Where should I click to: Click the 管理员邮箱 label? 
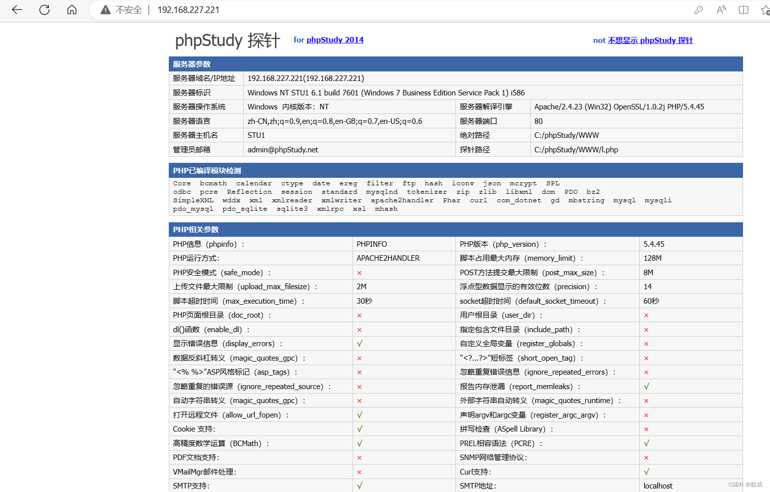click(x=192, y=150)
